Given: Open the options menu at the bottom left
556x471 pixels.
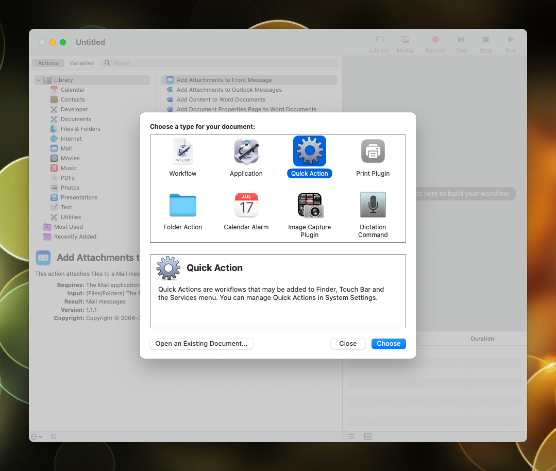Looking at the screenshot, I should [x=36, y=436].
